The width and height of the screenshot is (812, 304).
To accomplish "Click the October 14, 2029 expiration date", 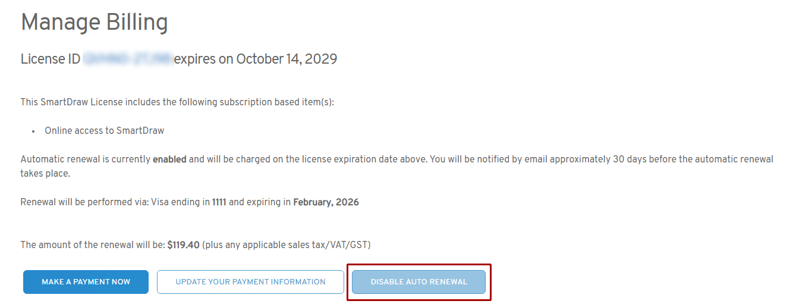I will tap(287, 59).
